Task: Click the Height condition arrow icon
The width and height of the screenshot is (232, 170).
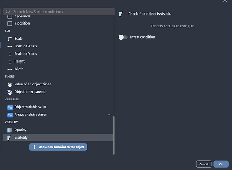Action: [10, 62]
